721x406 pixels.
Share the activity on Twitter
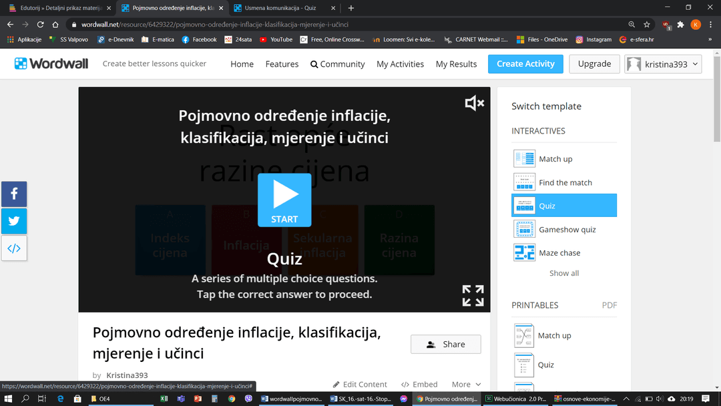(x=14, y=221)
